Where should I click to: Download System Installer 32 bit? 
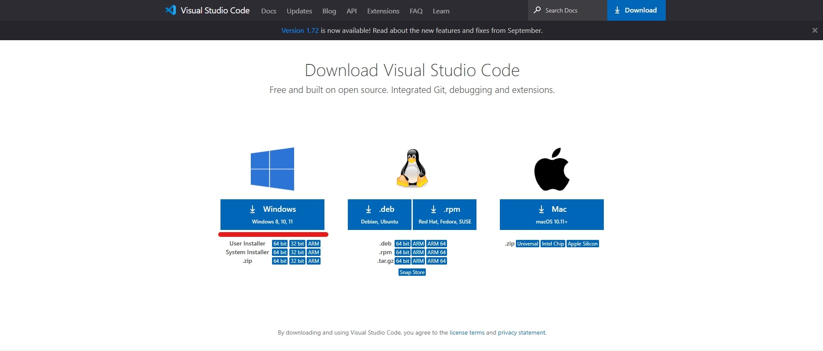click(x=297, y=252)
